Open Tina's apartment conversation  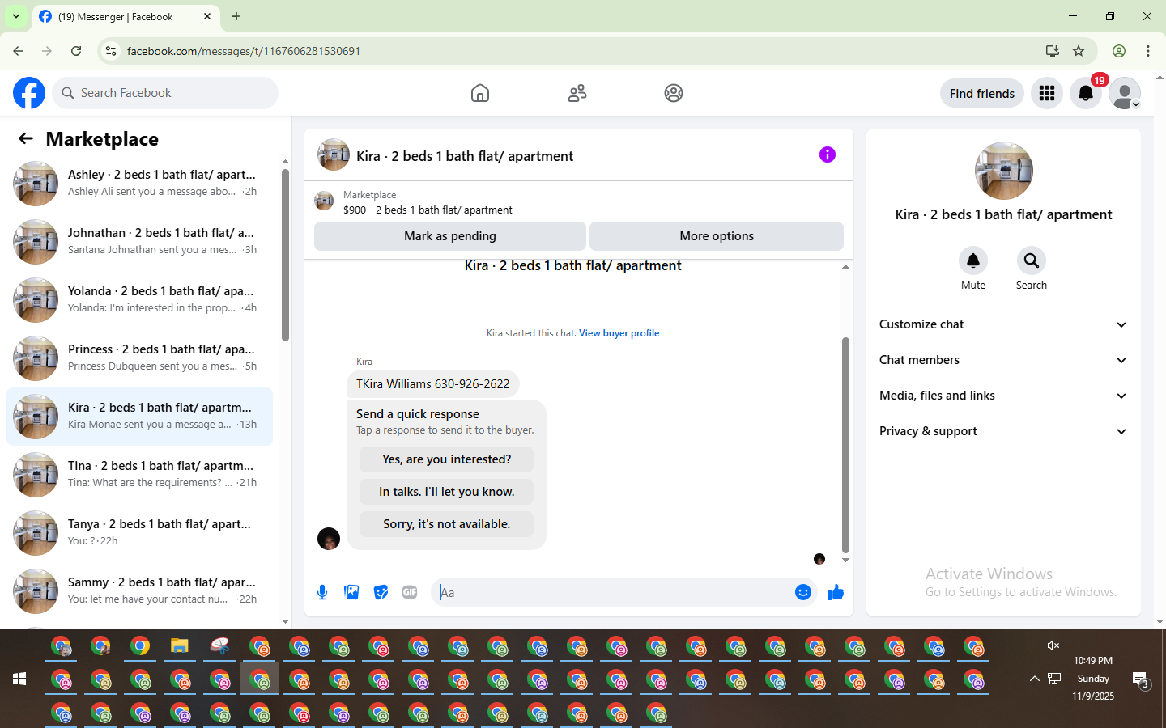click(x=139, y=475)
